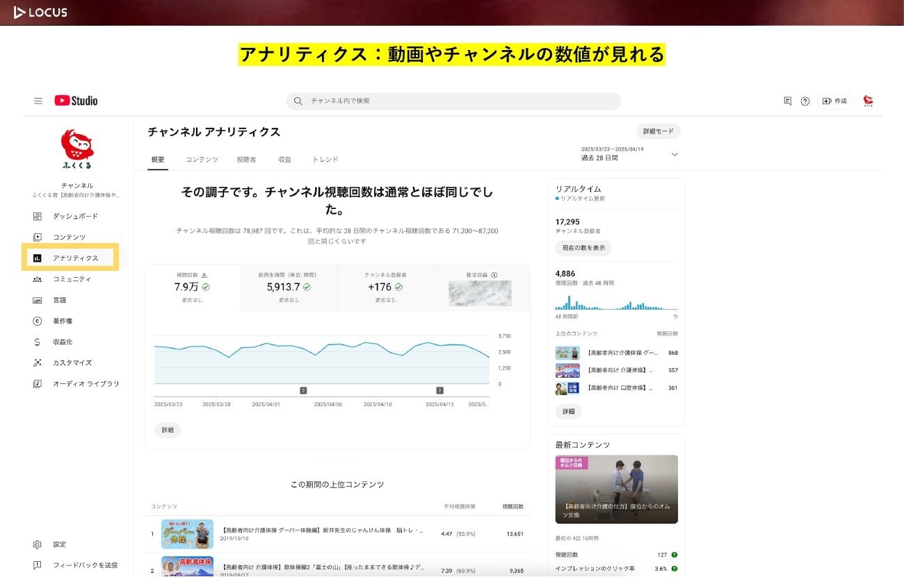The width and height of the screenshot is (904, 584).
Task: Open the channel account avatar menu
Action: click(x=868, y=101)
